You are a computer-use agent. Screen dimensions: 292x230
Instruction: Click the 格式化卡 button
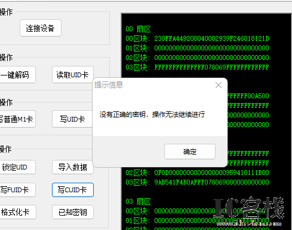17,212
